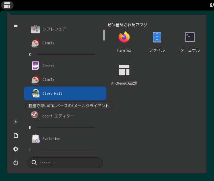This screenshot has width=214, height=181.
Task: Click the power button icon
Action: (x=16, y=163)
